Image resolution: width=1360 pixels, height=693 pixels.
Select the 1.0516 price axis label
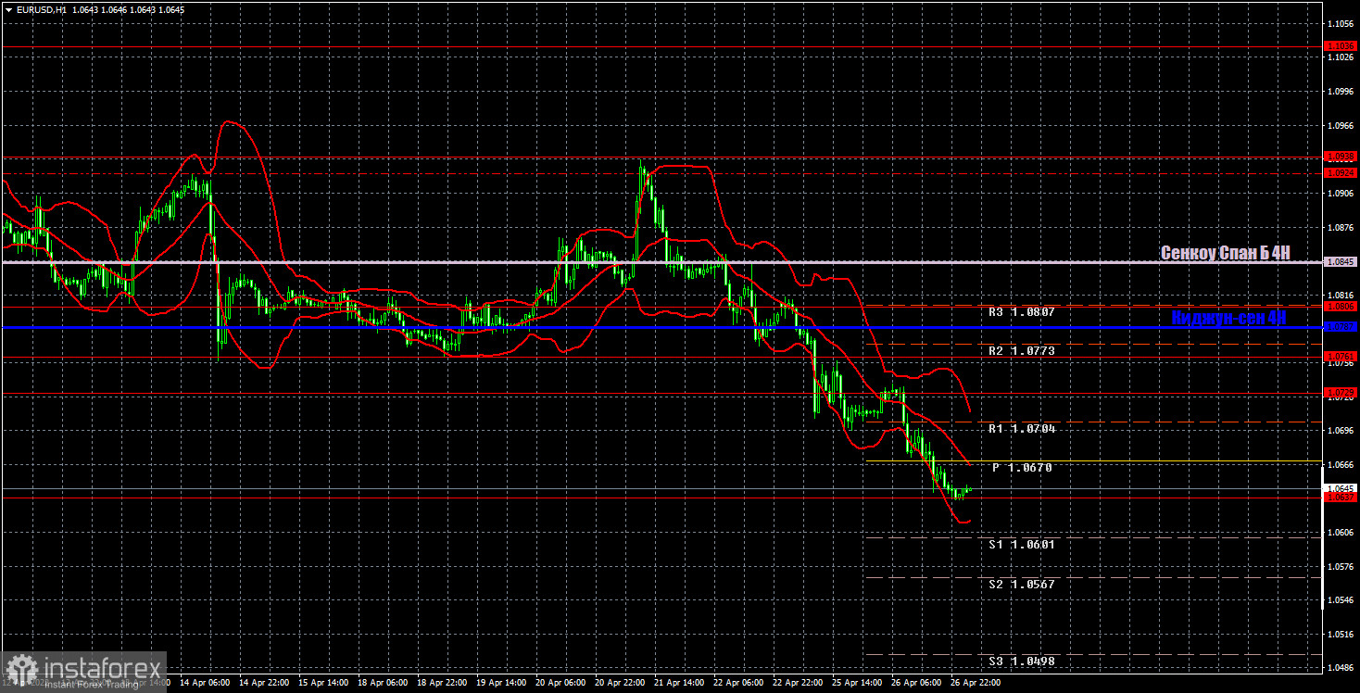coord(1341,635)
